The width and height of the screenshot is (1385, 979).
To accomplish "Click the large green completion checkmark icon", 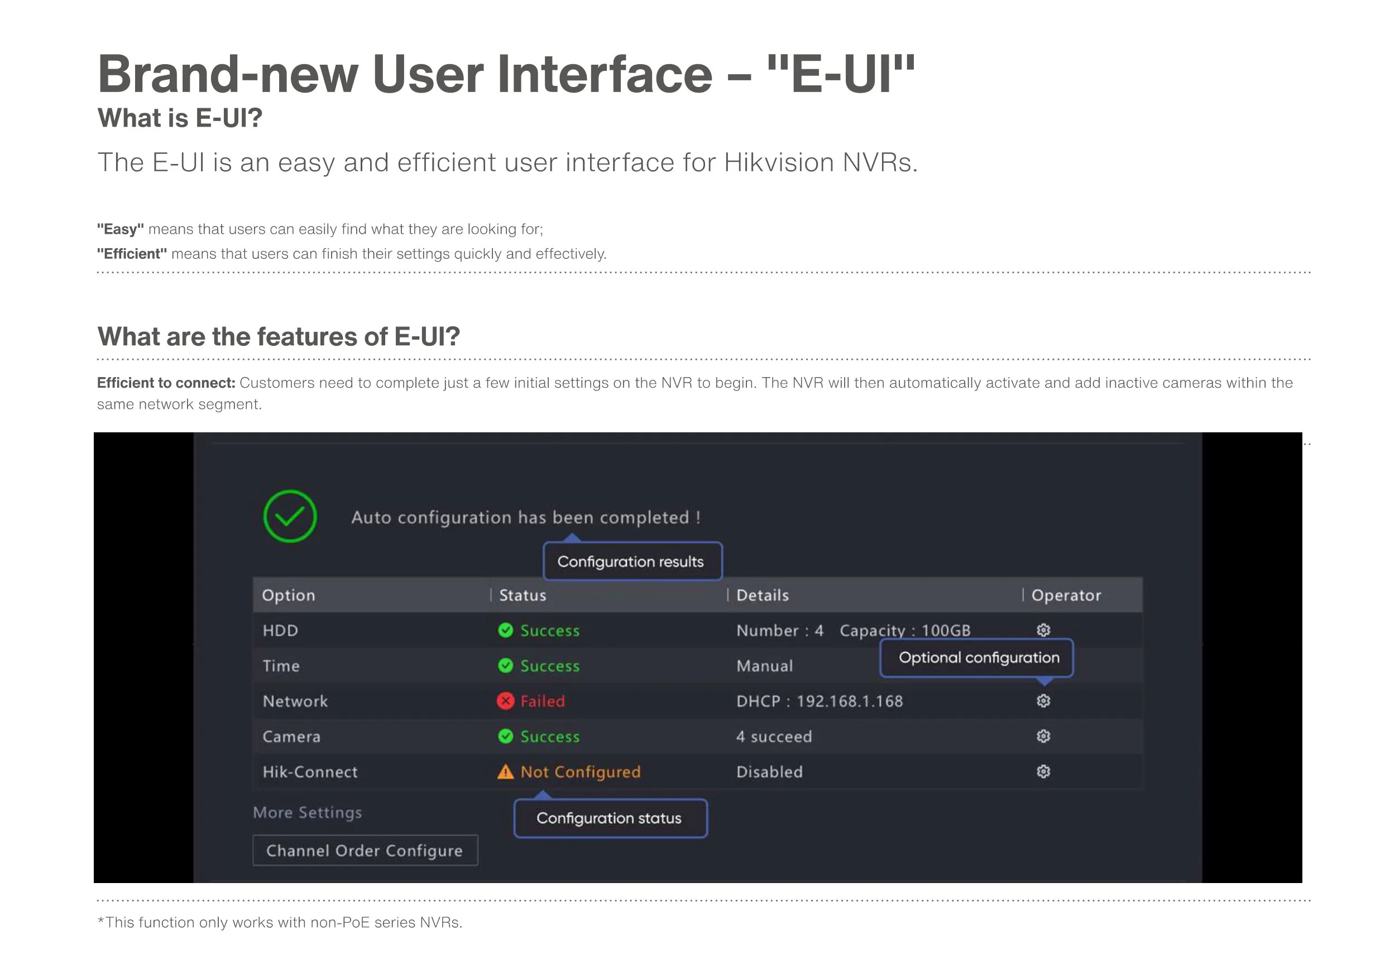I will (x=290, y=516).
